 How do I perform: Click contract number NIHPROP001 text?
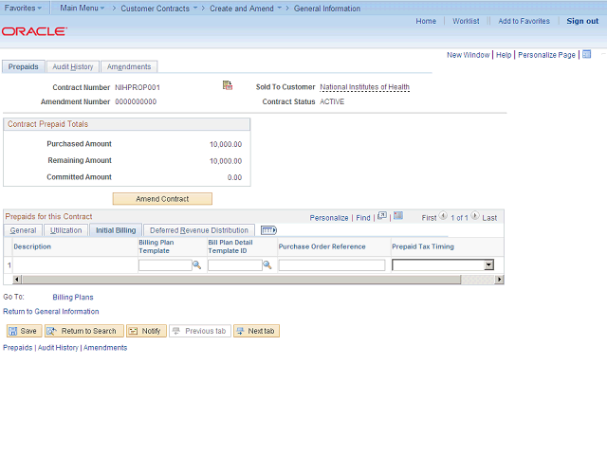coord(138,87)
